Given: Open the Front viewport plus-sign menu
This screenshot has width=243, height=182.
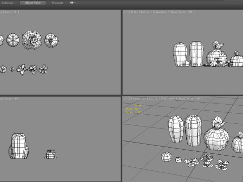Looking at the screenshot, I should pos(127,12).
